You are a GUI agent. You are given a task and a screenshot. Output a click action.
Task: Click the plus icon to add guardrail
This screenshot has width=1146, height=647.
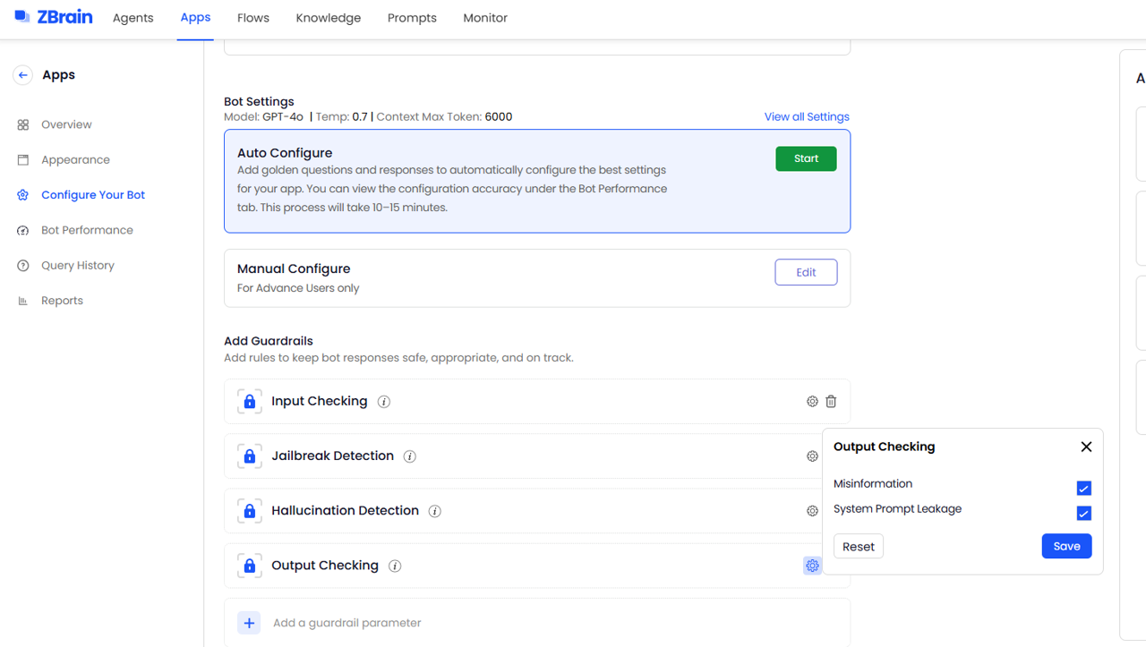pos(249,623)
